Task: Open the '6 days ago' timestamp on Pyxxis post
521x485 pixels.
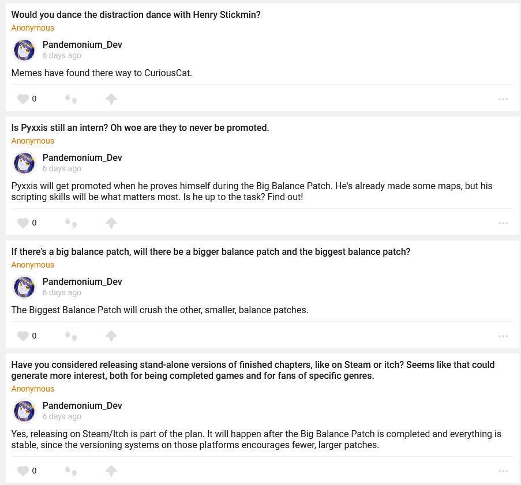Action: 62,168
